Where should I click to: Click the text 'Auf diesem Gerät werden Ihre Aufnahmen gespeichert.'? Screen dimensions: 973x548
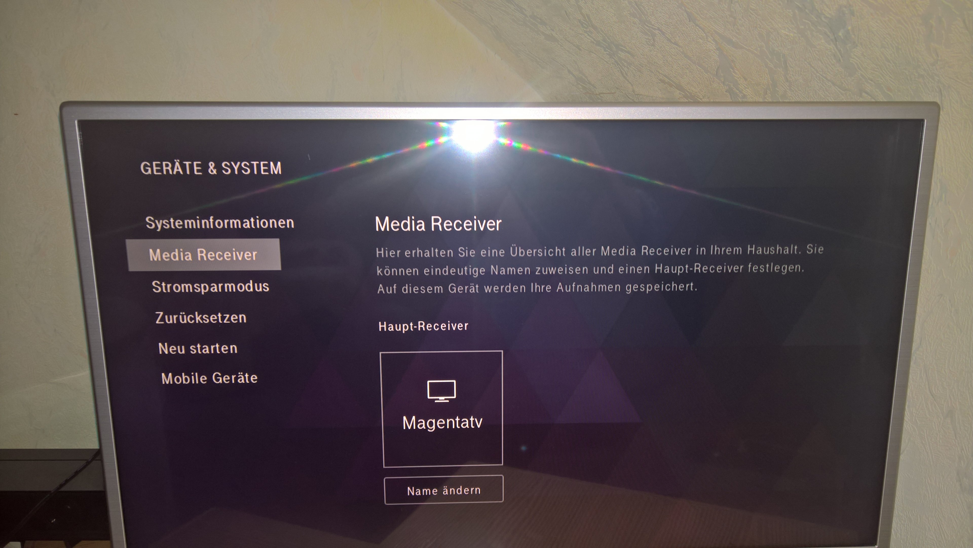coord(537,288)
